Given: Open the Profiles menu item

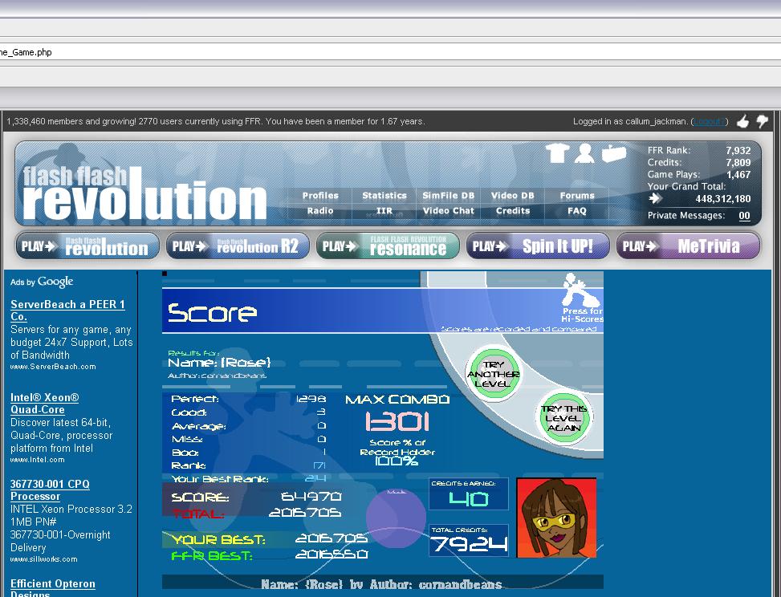Looking at the screenshot, I should pos(320,196).
